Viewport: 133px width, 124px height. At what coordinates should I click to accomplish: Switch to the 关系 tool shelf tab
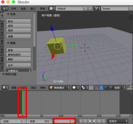(x=2, y=34)
